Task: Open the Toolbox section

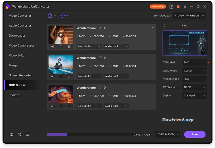Action: point(14,95)
